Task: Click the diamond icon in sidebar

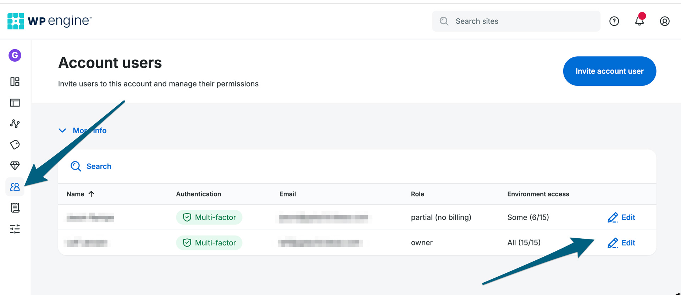Action: pos(15,166)
